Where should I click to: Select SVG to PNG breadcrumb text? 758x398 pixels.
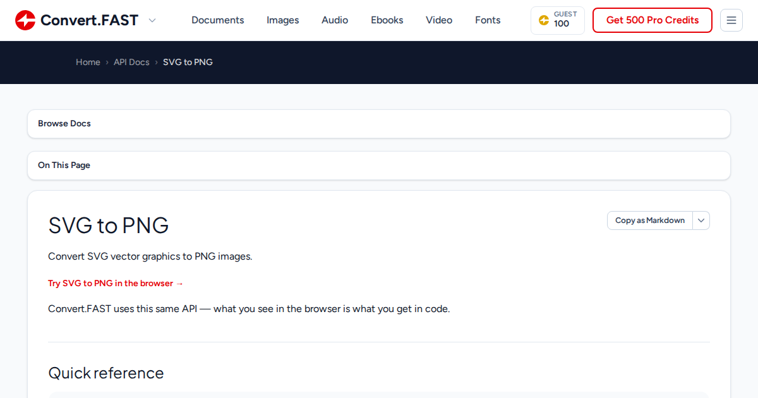tap(188, 62)
